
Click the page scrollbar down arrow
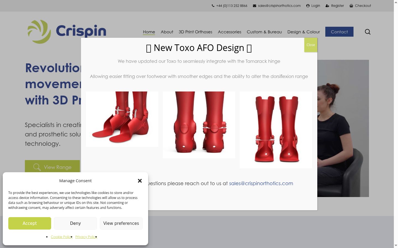[x=396, y=245]
